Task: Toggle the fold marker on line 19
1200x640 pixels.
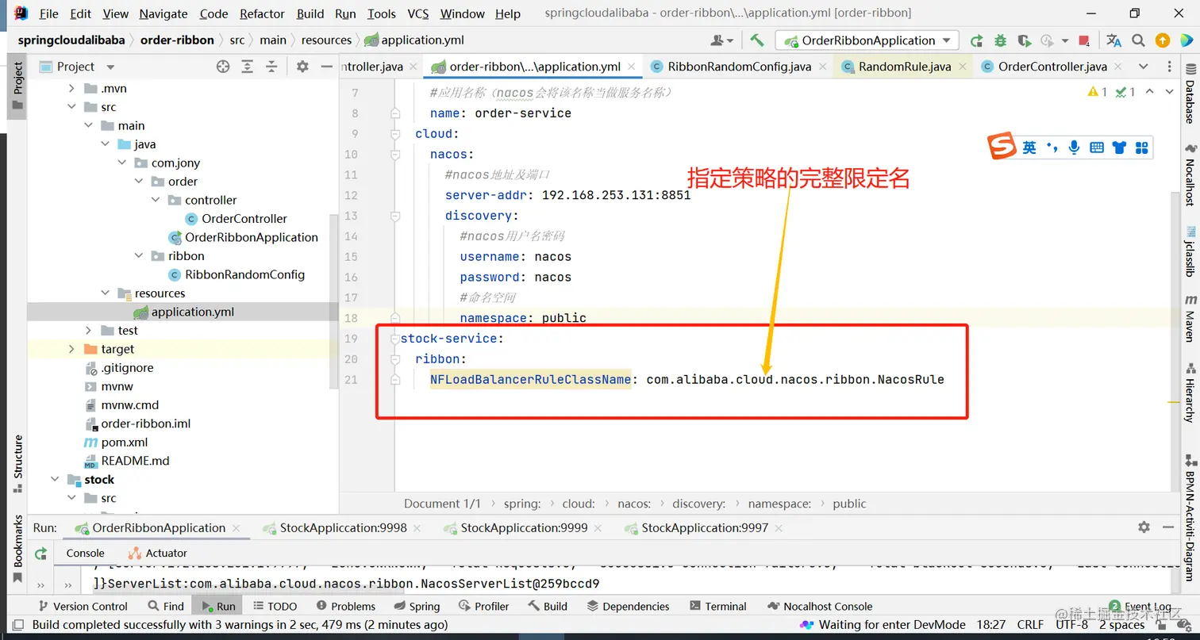Action: pos(395,339)
